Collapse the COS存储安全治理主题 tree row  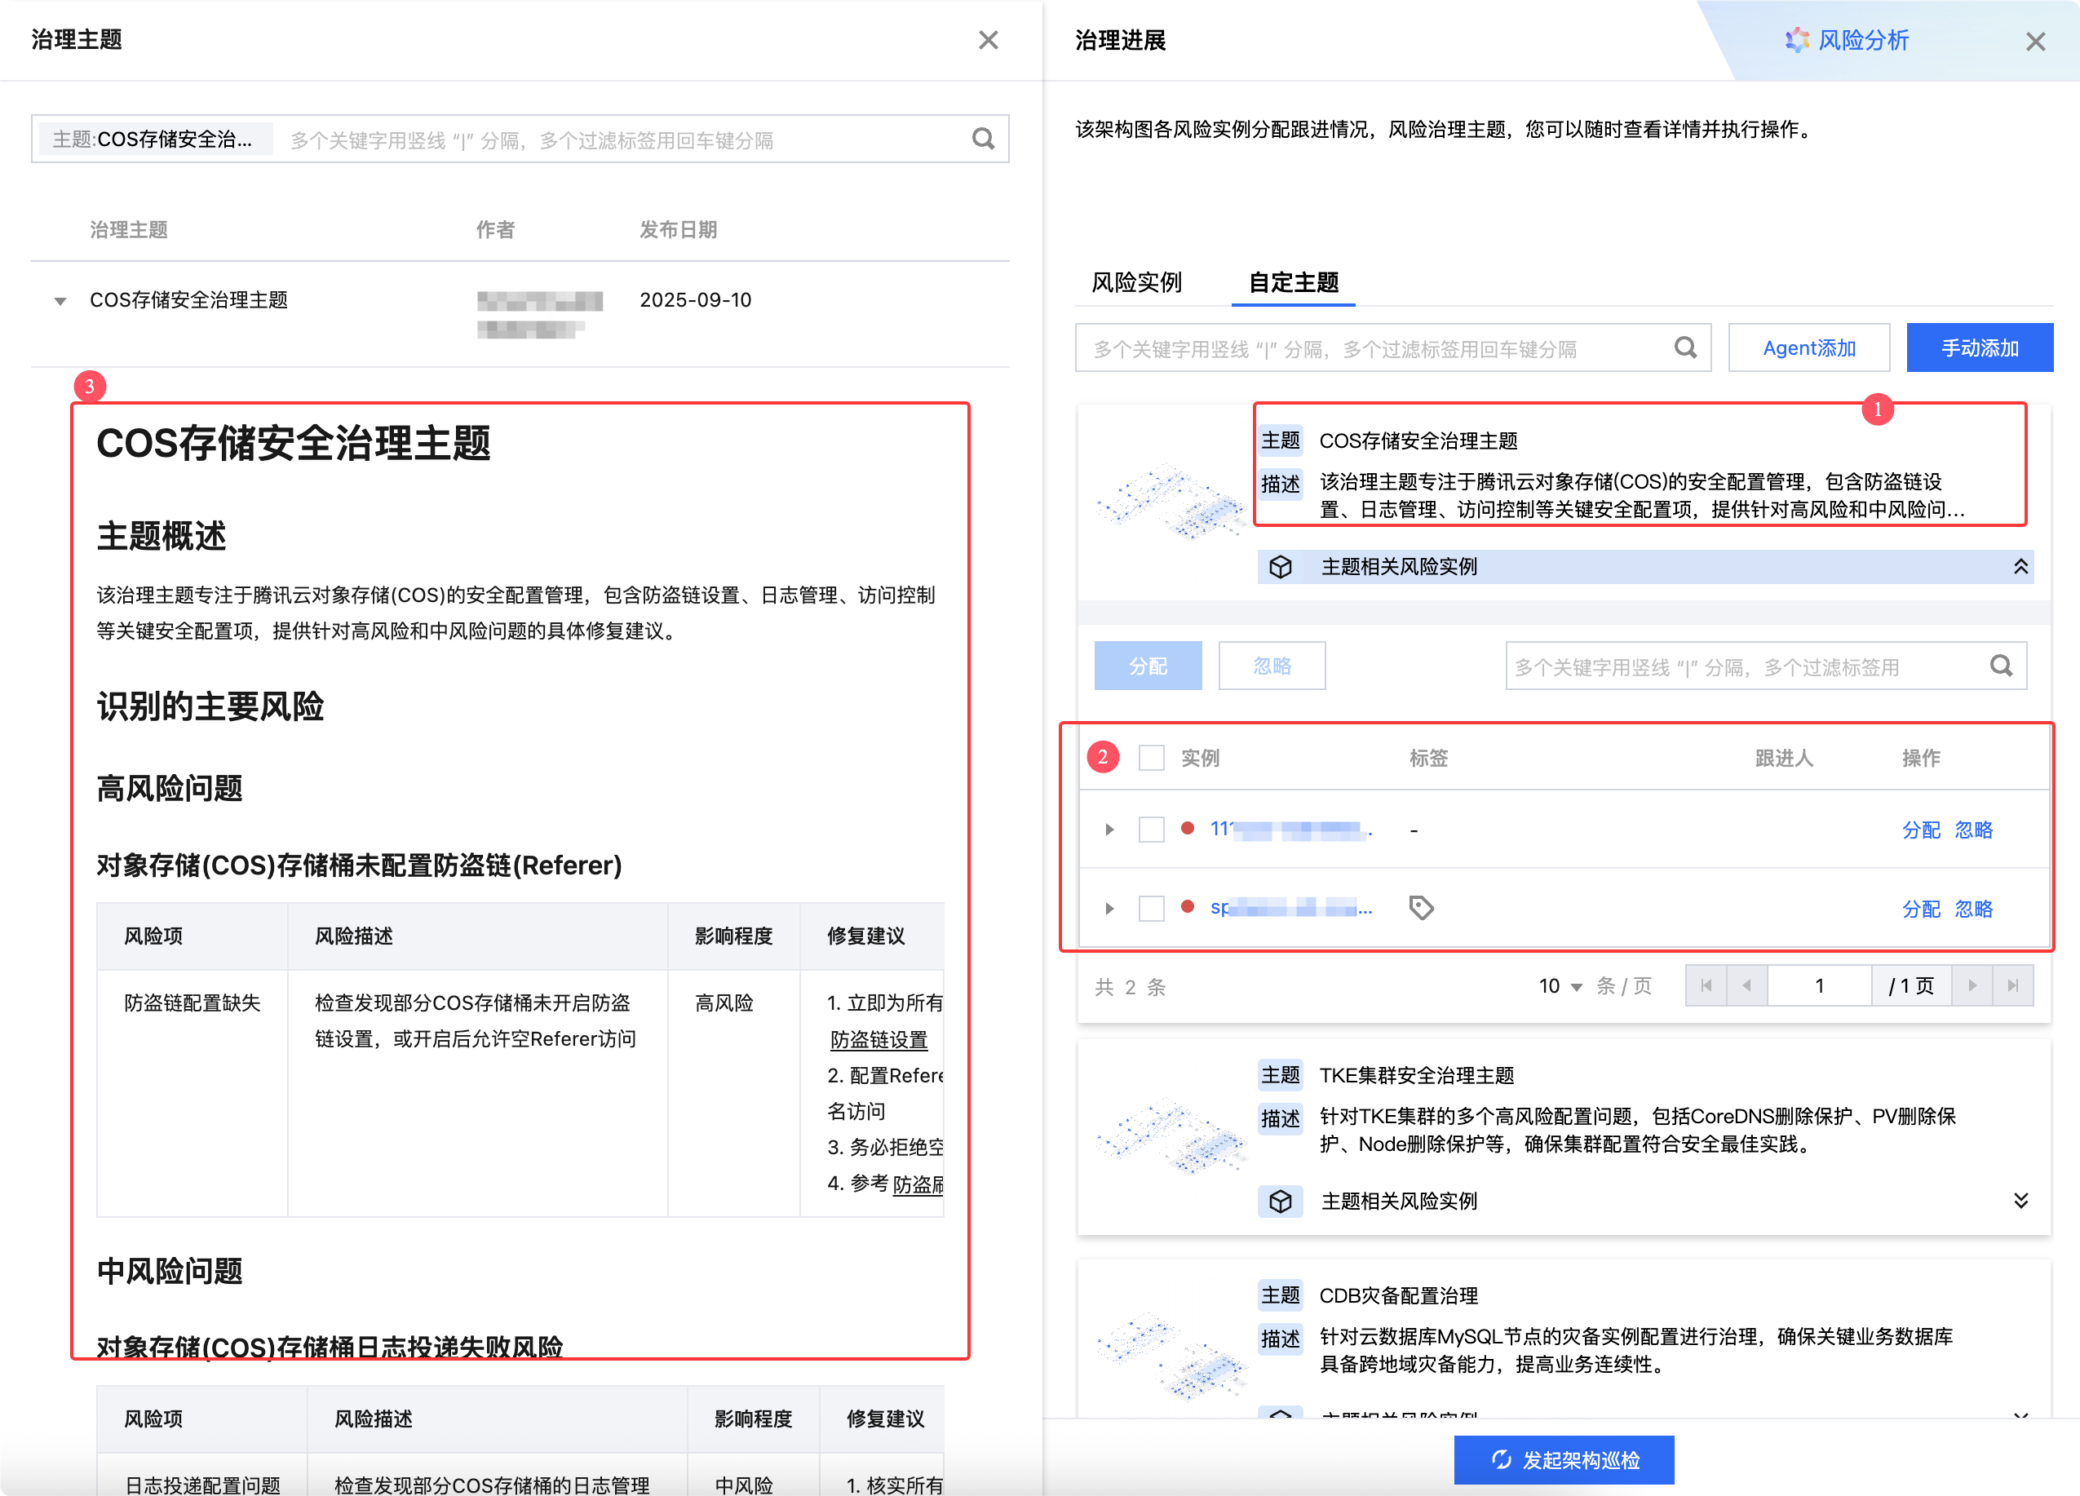[x=60, y=301]
